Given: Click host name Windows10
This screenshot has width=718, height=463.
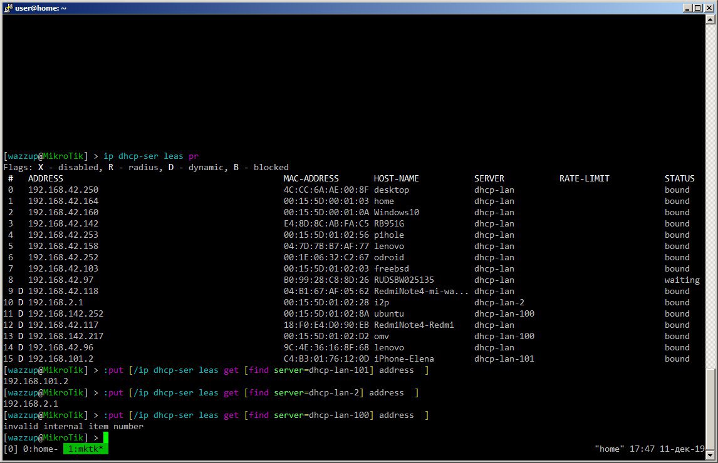Looking at the screenshot, I should (396, 212).
